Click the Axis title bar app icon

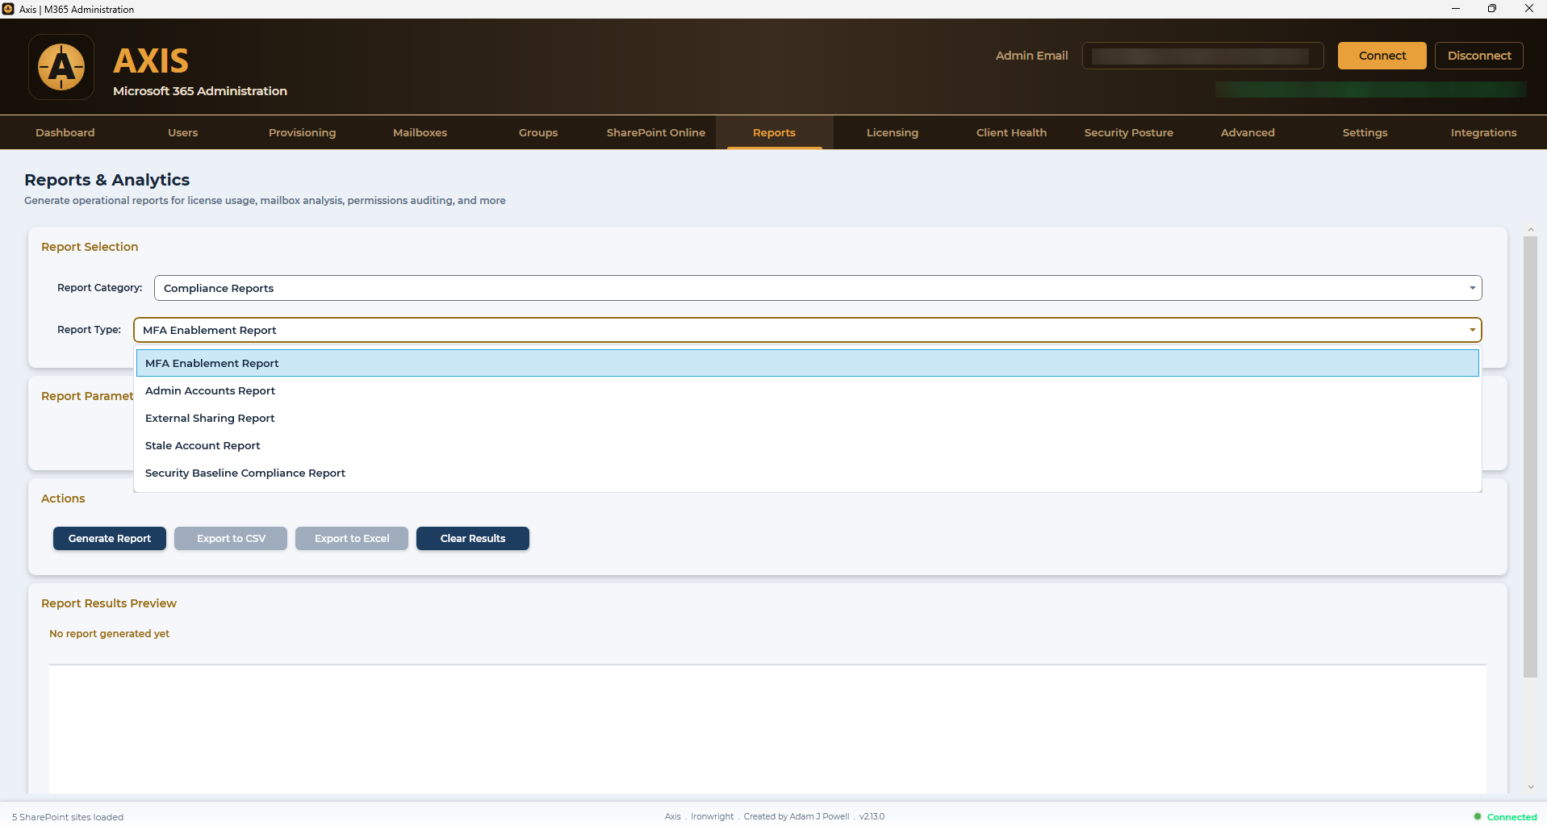pyautogui.click(x=8, y=9)
